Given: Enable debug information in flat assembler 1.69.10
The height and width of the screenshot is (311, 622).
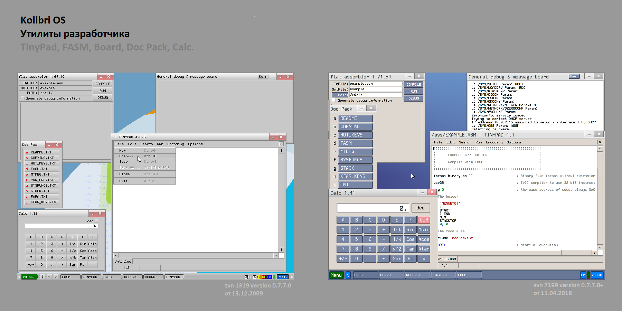Looking at the screenshot, I should [x=23, y=98].
